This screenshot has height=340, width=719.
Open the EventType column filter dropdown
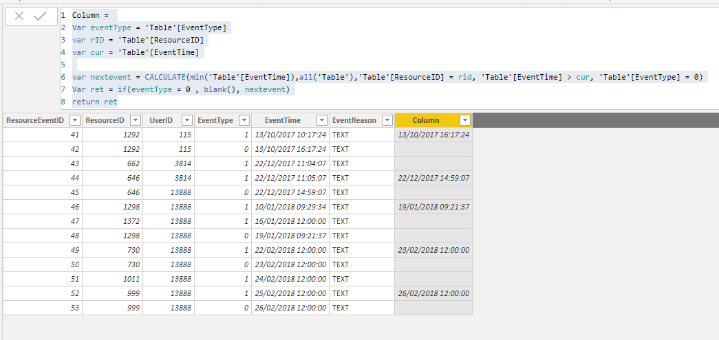coord(244,120)
